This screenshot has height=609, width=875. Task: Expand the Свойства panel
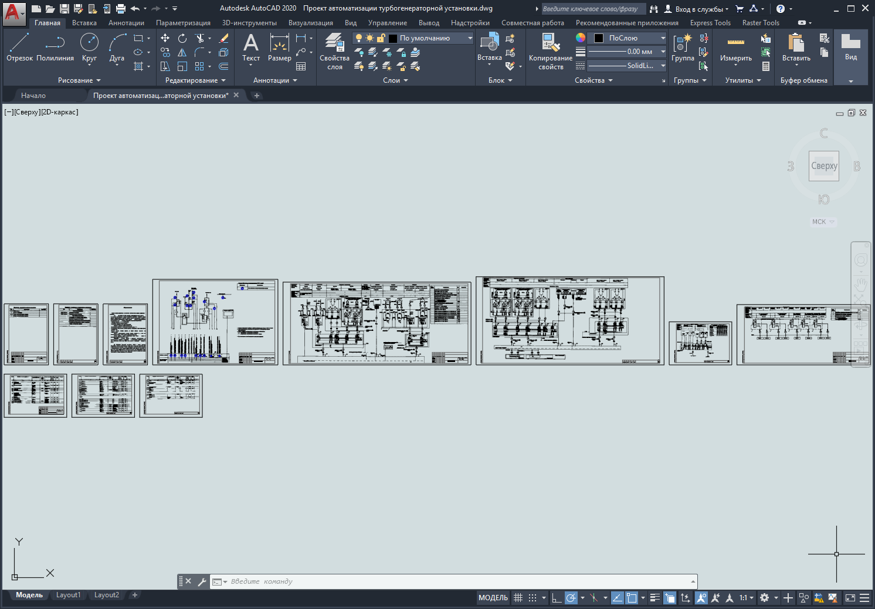593,80
